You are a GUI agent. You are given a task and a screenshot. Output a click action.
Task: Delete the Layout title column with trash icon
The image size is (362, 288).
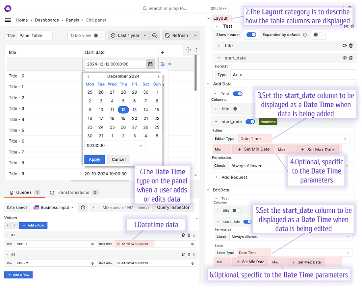(351, 46)
